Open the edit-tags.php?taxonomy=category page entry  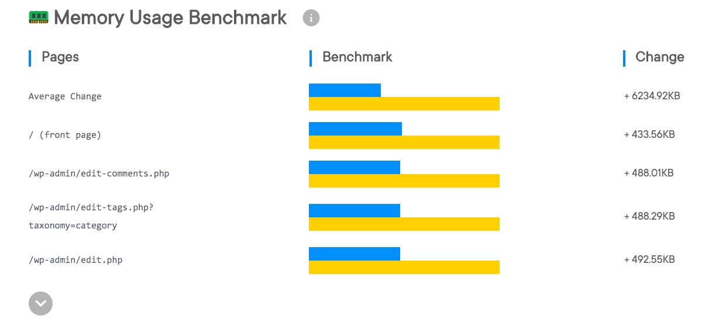tap(91, 216)
